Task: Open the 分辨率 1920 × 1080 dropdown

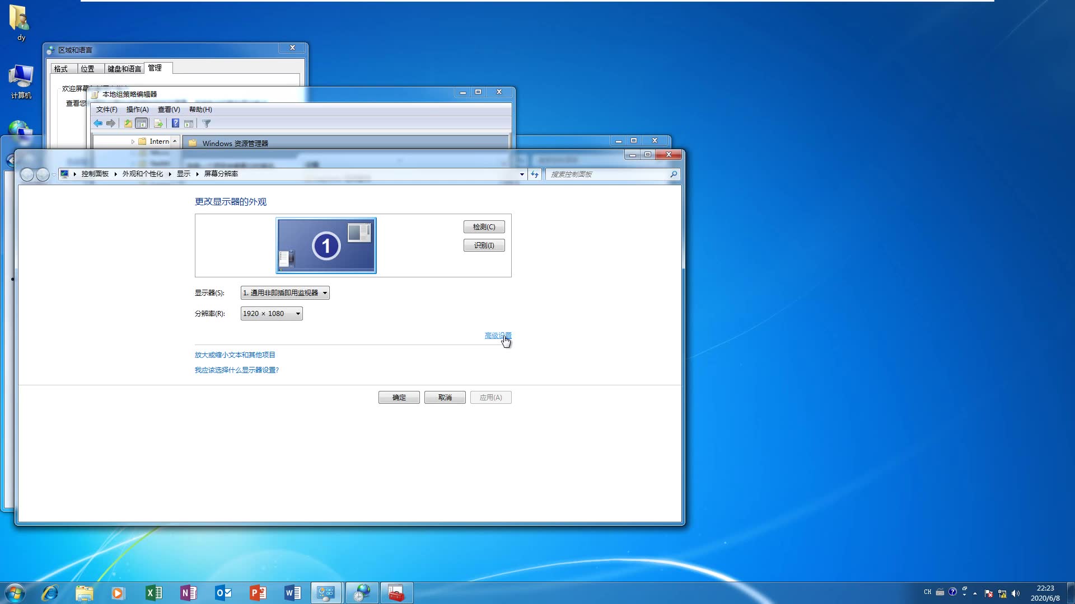Action: (272, 314)
